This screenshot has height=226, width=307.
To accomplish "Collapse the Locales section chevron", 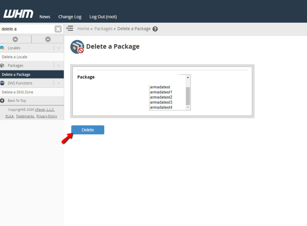I will pyautogui.click(x=59, y=48).
